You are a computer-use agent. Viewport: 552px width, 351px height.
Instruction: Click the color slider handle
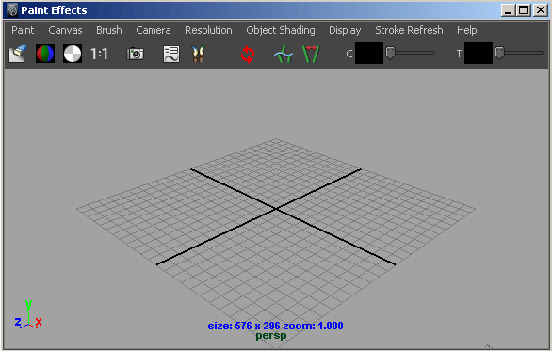pyautogui.click(x=390, y=53)
